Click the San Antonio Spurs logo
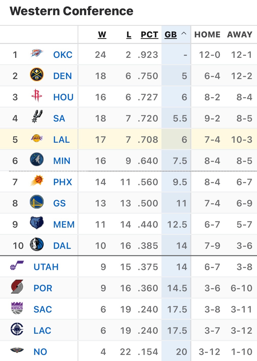Image resolution: width=257 pixels, height=361 pixels. pos(37,117)
